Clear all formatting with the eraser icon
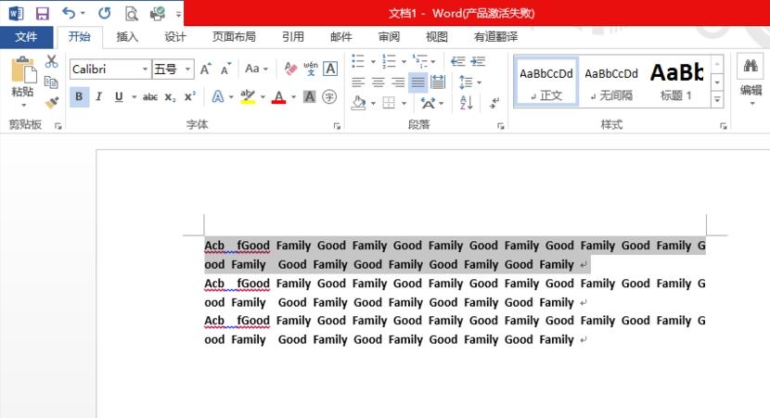This screenshot has width=770, height=418. point(290,69)
